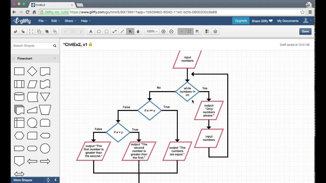326x183 pixels.
Task: Open the File menu
Action: [42, 21]
